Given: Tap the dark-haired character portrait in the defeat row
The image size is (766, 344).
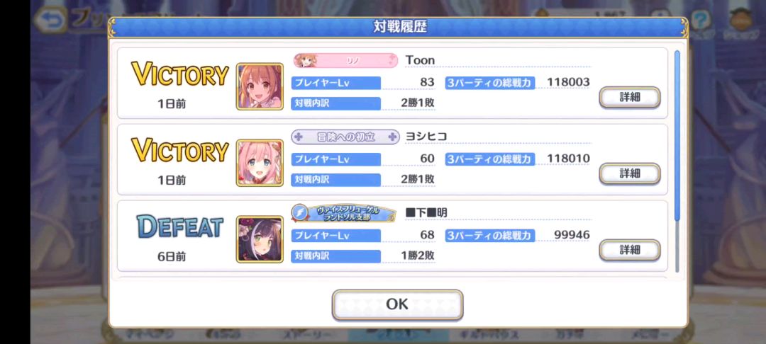Looking at the screenshot, I should [260, 239].
